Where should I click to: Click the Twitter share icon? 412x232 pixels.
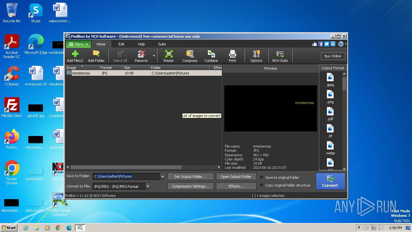[x=327, y=44]
